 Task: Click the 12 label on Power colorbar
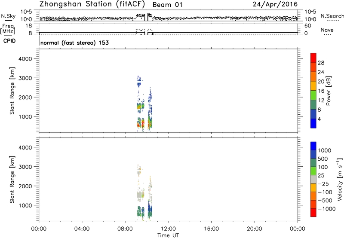pos(321,101)
